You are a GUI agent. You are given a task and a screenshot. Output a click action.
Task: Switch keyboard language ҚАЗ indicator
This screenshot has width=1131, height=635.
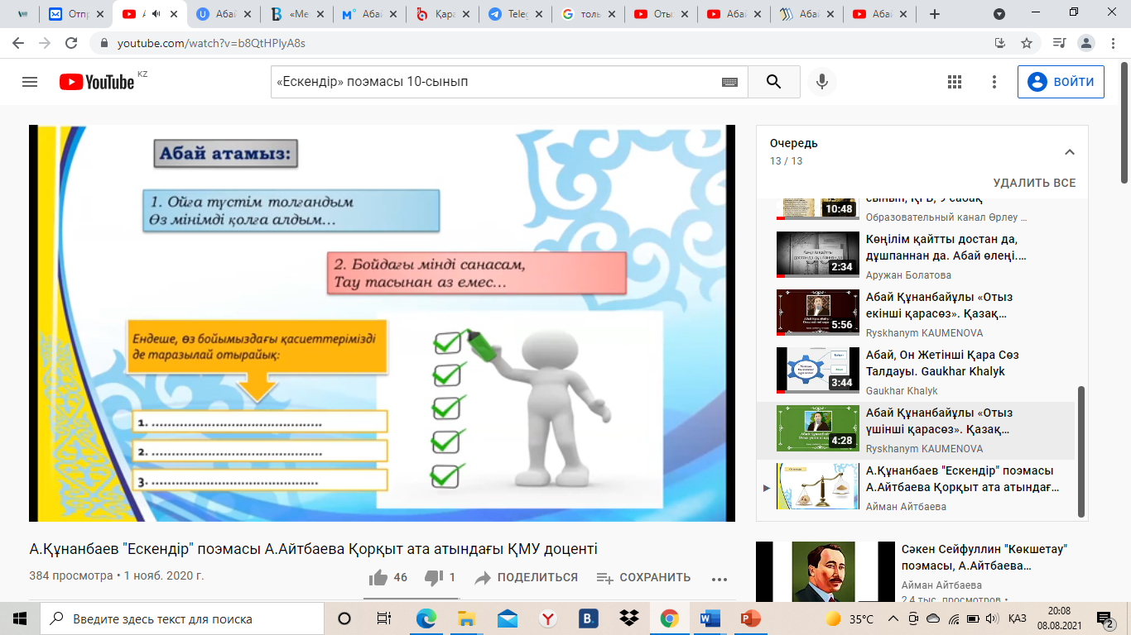coord(1018,618)
